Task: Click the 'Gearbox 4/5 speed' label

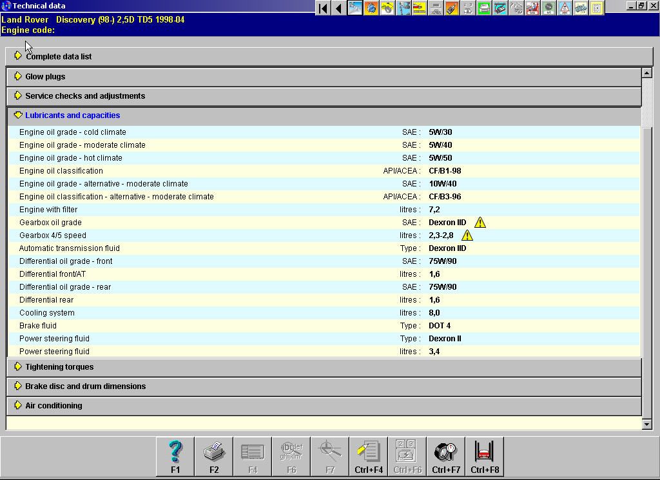Action: (53, 235)
